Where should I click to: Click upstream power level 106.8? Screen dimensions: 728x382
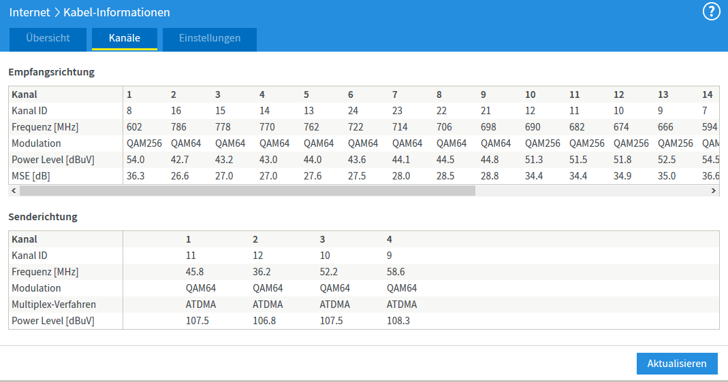264,321
